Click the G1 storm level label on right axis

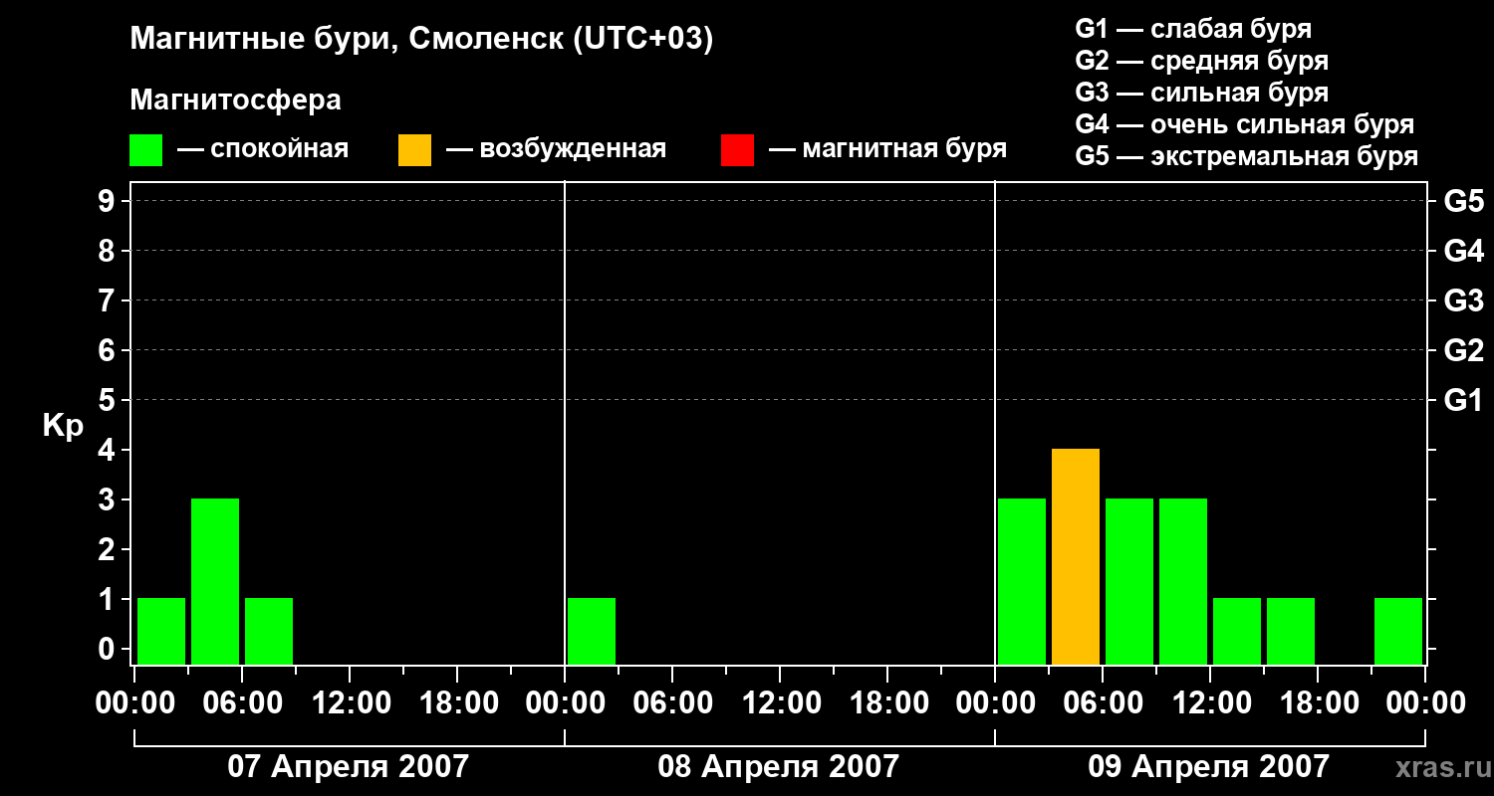tap(1463, 400)
